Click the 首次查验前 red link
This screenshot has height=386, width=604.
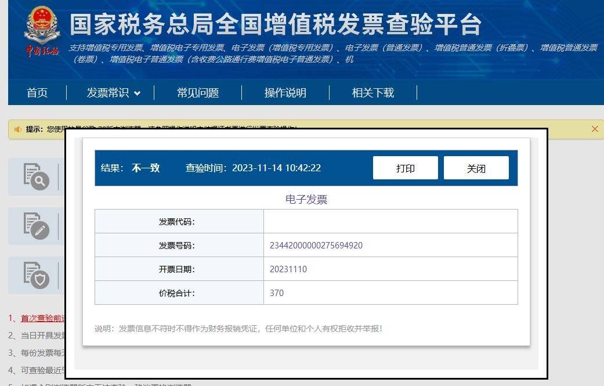42,318
